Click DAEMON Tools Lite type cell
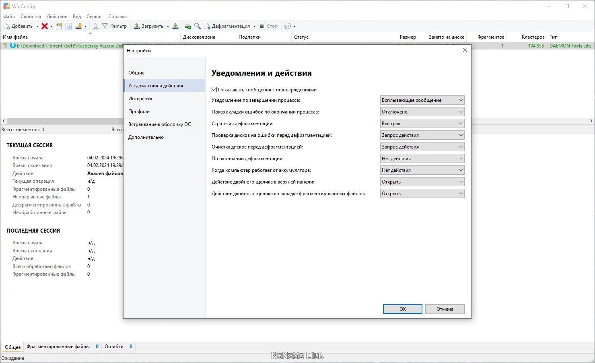The height and width of the screenshot is (363, 595). coord(570,46)
